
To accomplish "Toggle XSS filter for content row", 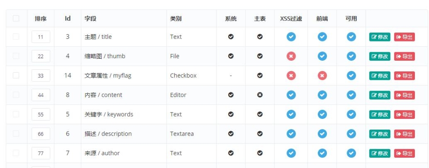I will (x=291, y=95).
